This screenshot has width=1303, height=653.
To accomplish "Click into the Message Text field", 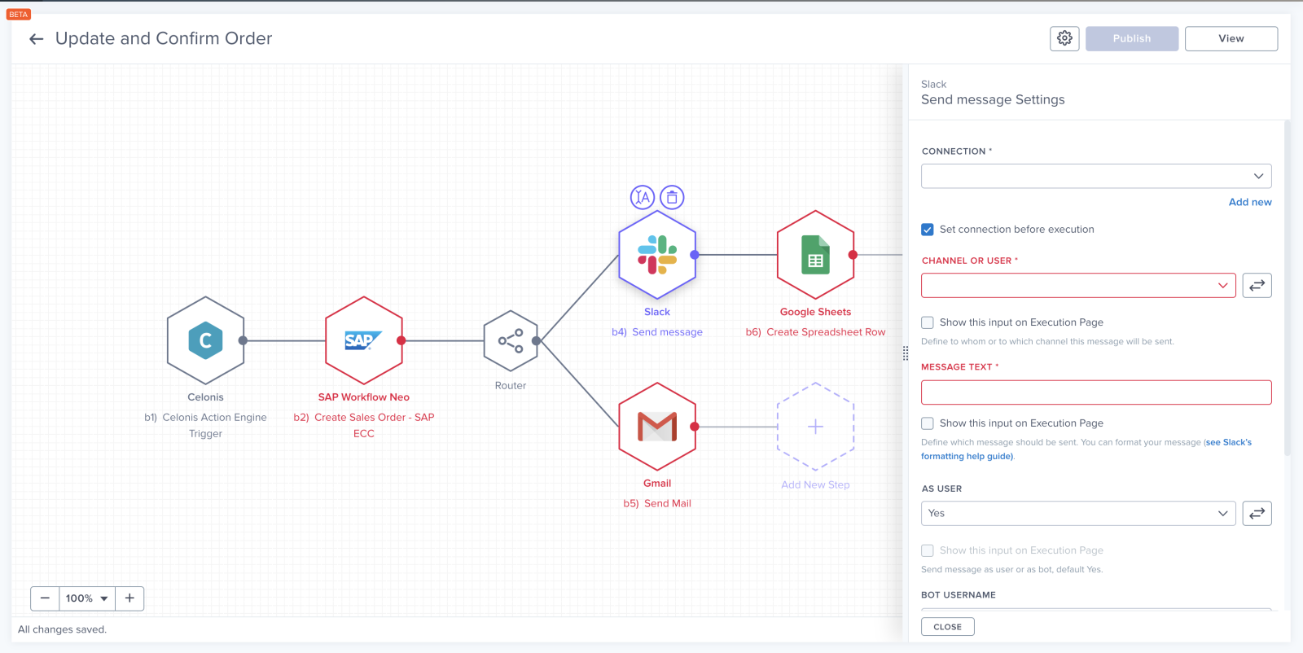I will coord(1096,392).
